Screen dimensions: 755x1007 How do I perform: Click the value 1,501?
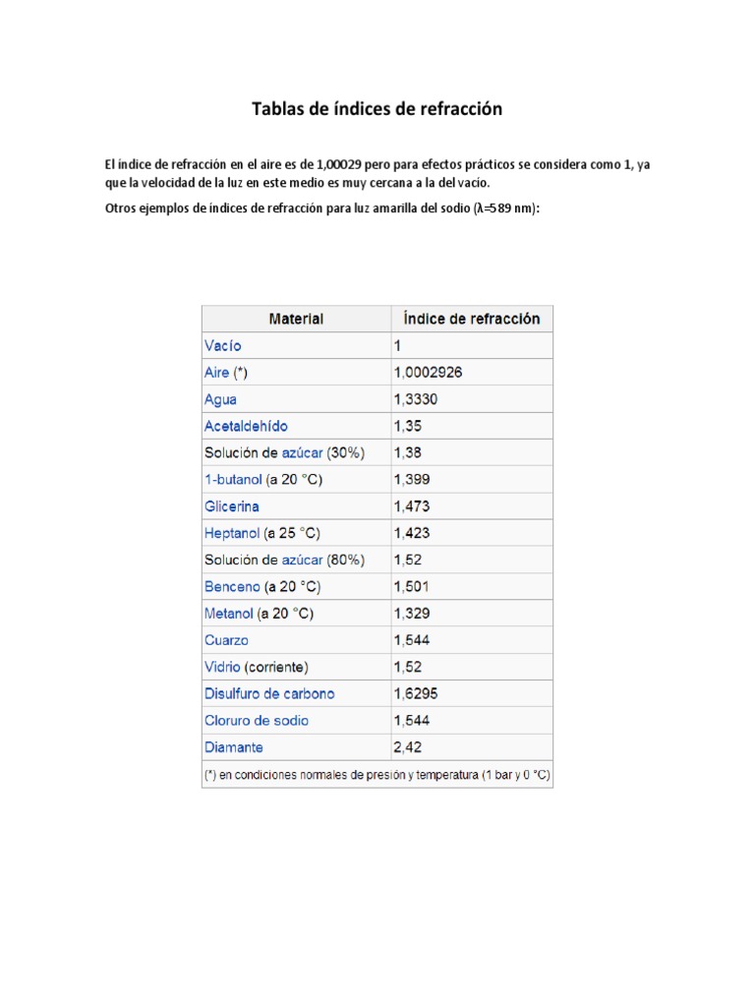[411, 586]
